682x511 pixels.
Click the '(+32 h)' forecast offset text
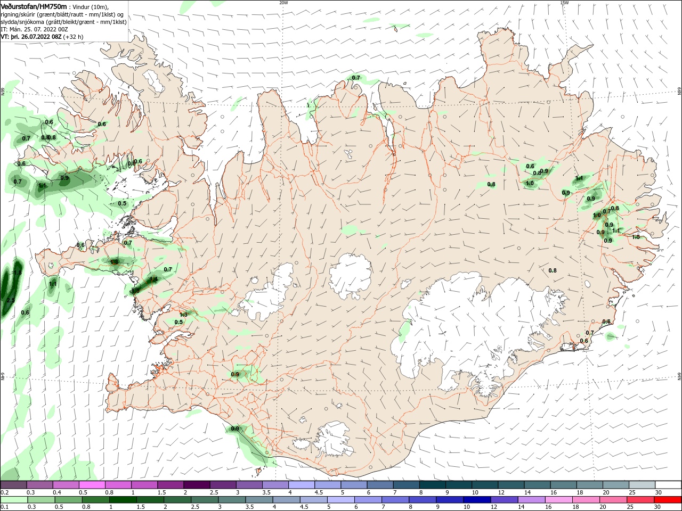pos(73,37)
